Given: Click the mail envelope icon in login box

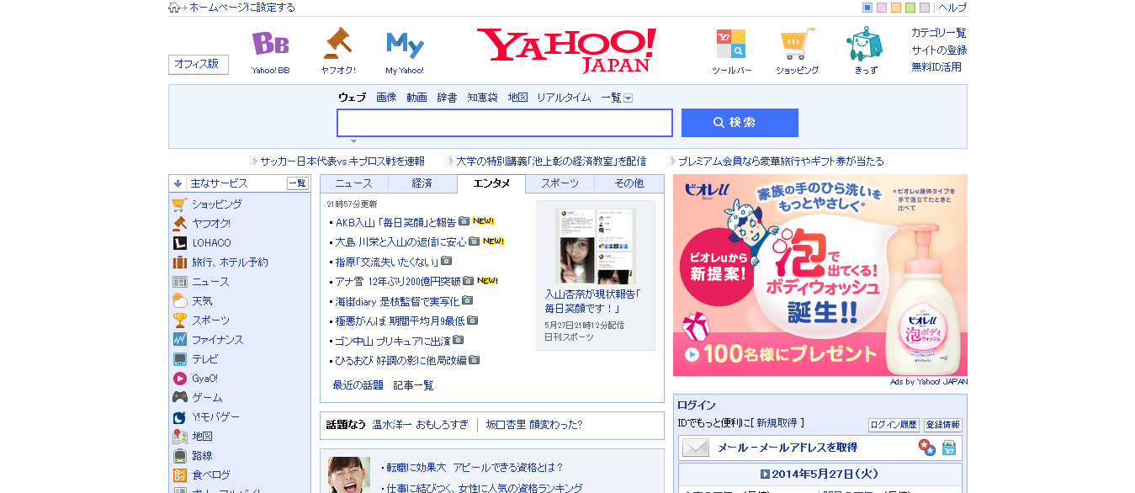Looking at the screenshot, I should [696, 448].
